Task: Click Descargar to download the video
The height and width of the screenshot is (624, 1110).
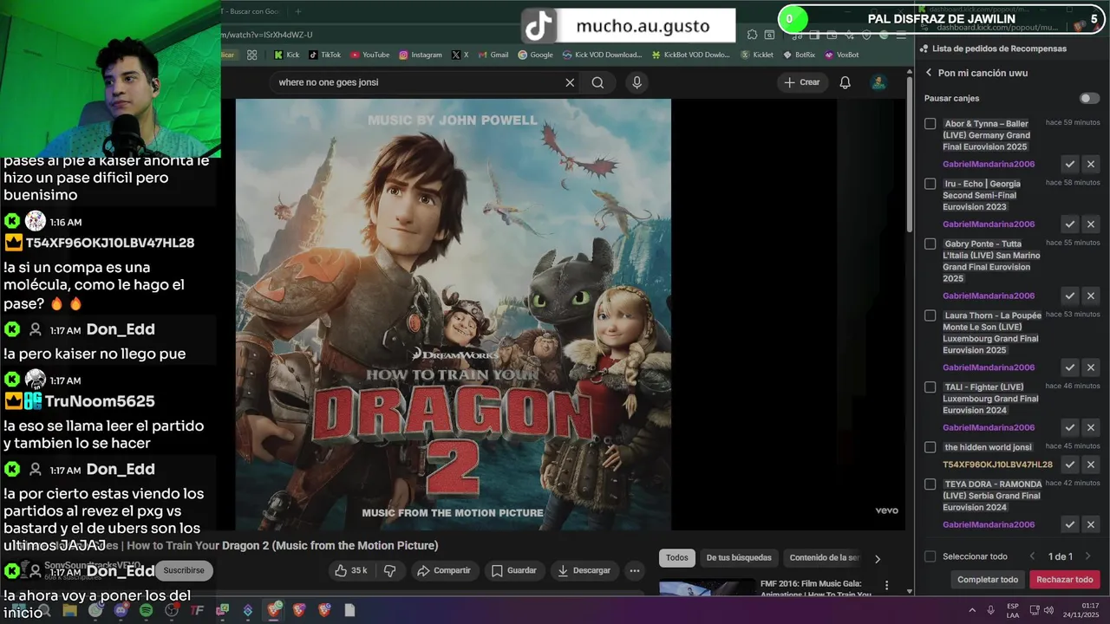Action: coord(584,570)
